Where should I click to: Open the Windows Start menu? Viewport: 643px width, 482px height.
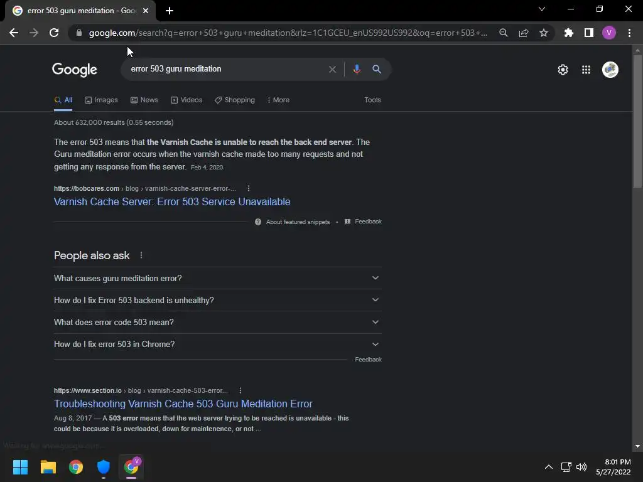tap(20, 467)
